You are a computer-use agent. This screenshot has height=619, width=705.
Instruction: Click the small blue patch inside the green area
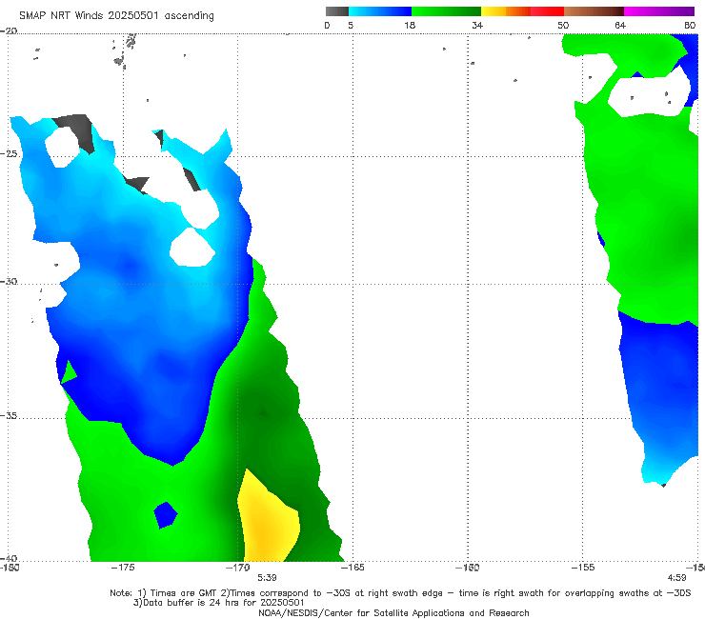(166, 515)
